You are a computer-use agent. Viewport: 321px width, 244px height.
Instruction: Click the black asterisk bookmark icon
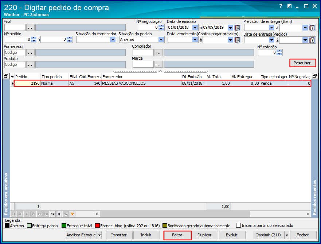pos(59,214)
